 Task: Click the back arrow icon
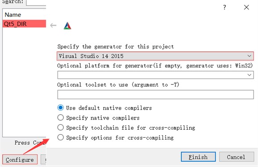53,25
